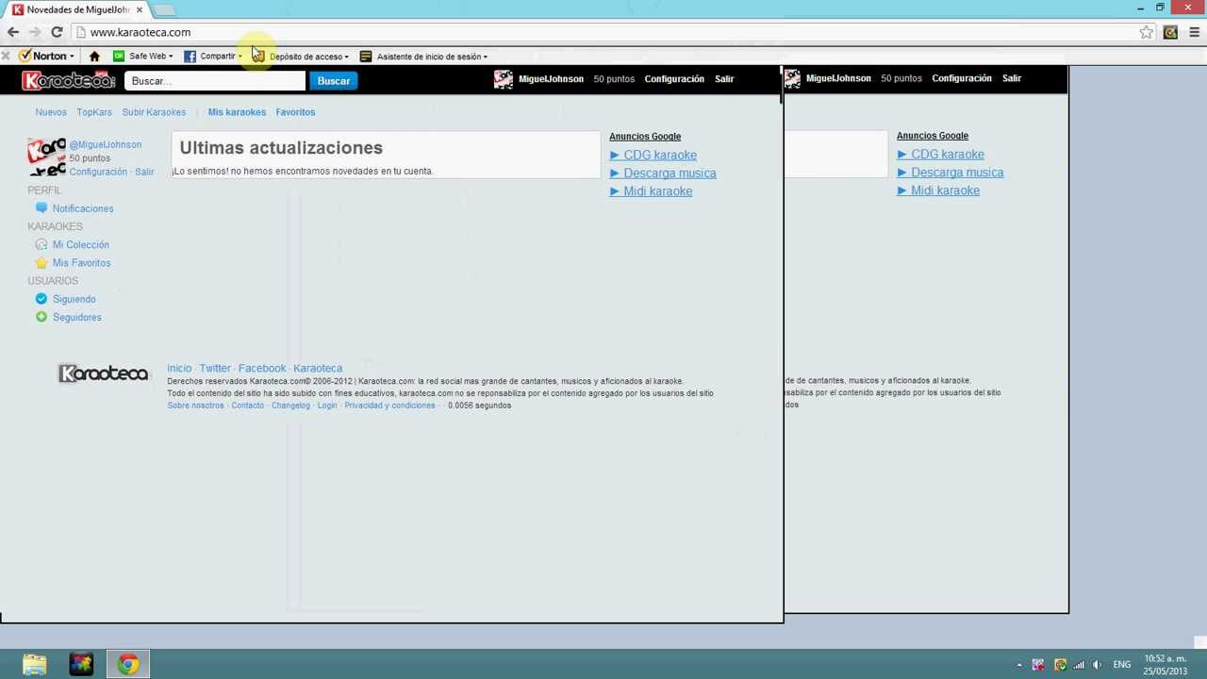Open the ENG language indicator
The width and height of the screenshot is (1207, 679).
point(1122,665)
